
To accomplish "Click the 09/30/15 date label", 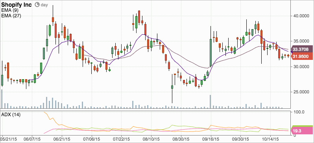I will pos(241,139).
